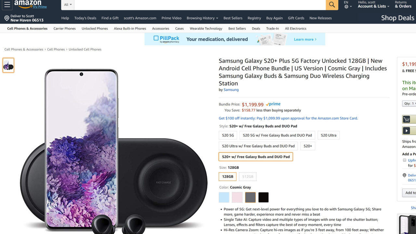Click the product thumbnail in the gallery
This screenshot has width=416, height=234.
click(8, 65)
